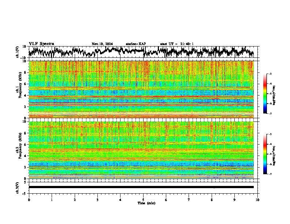
Task: Click the "4" kHz tick on ch.1 frequency axis
Action: coord(26,96)
